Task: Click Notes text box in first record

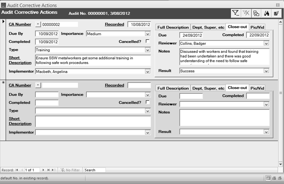Action: pos(224,56)
